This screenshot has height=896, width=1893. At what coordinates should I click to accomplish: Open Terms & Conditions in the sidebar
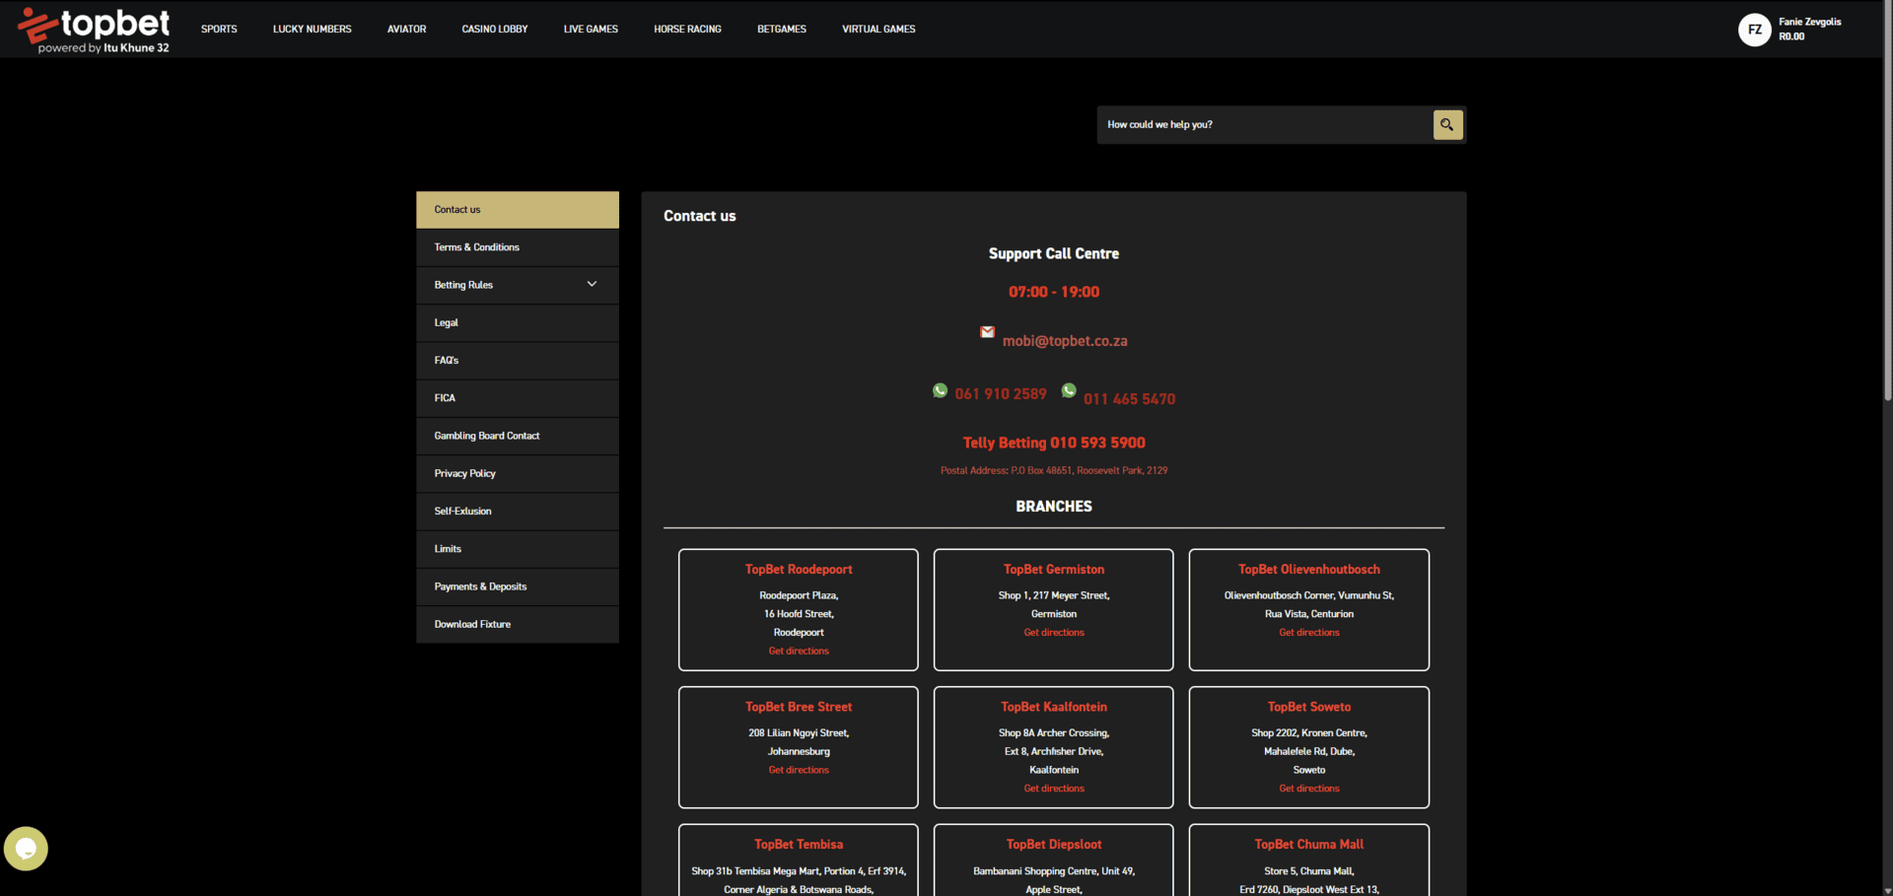click(x=518, y=247)
